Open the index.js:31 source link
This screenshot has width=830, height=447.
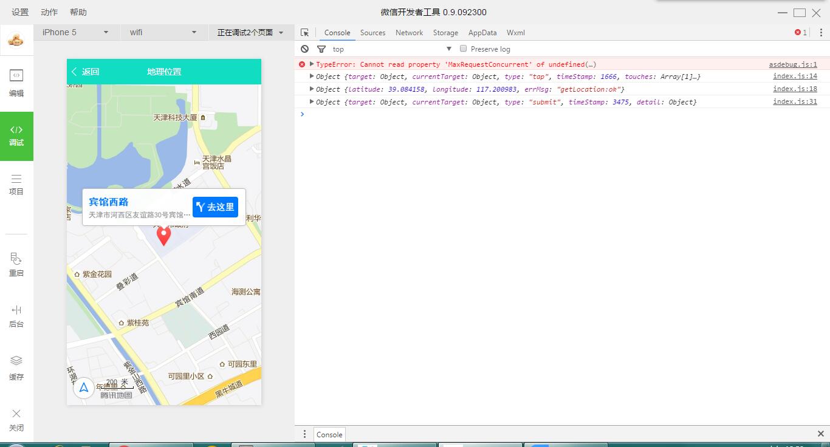pyautogui.click(x=795, y=102)
